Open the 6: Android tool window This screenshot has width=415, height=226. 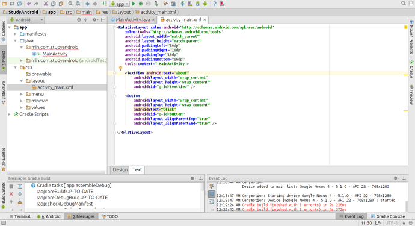point(49,216)
